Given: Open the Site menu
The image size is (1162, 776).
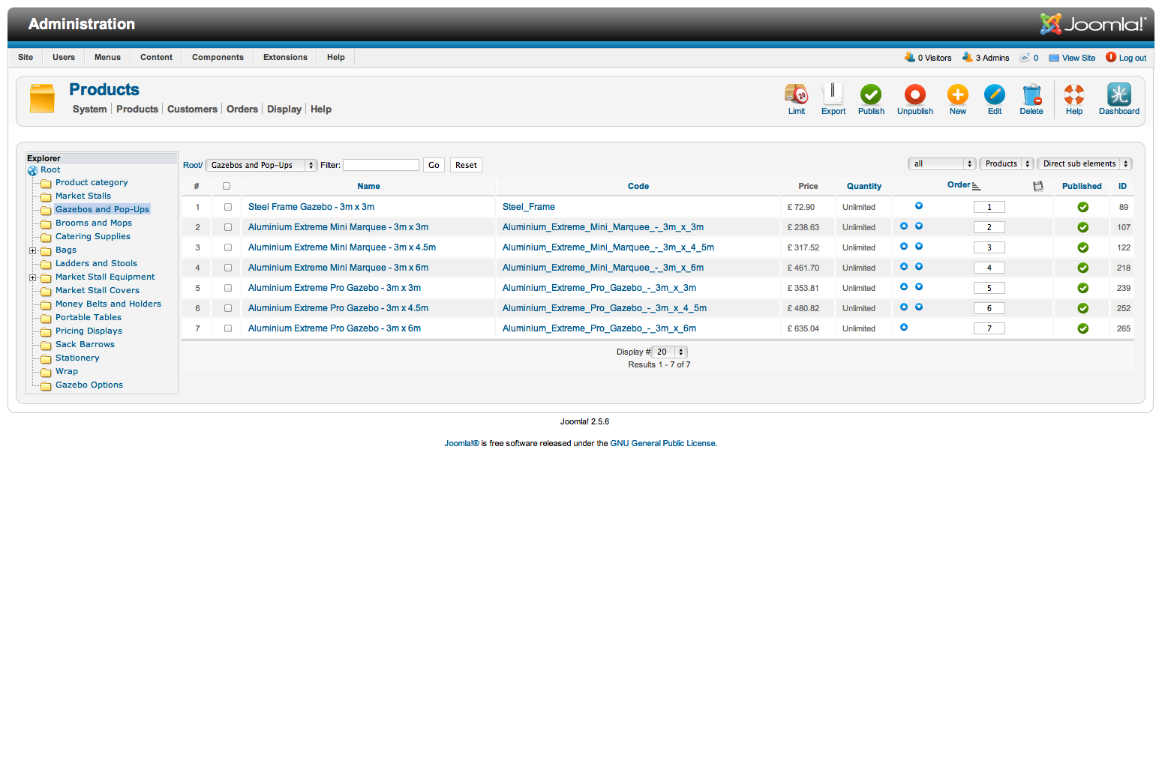Looking at the screenshot, I should coord(26,57).
